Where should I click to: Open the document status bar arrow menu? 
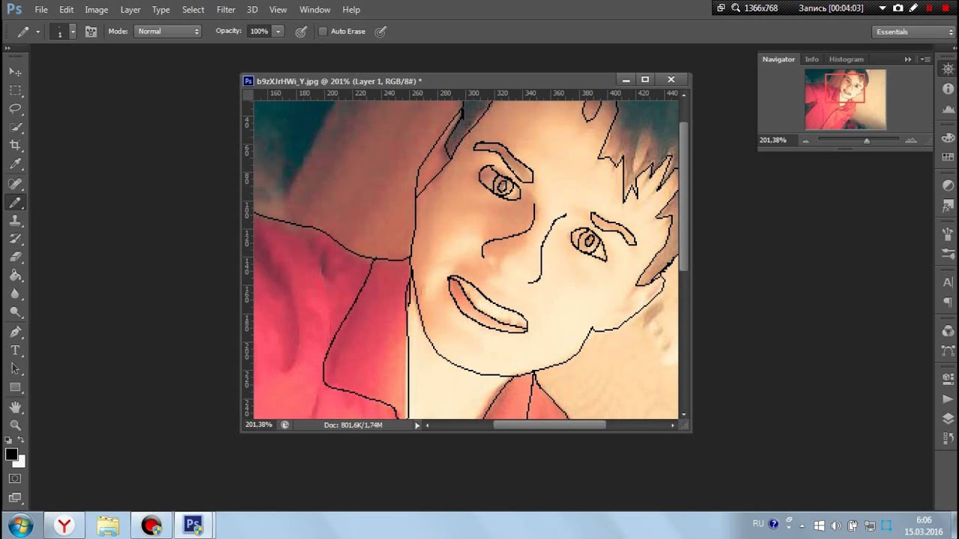[x=417, y=425]
